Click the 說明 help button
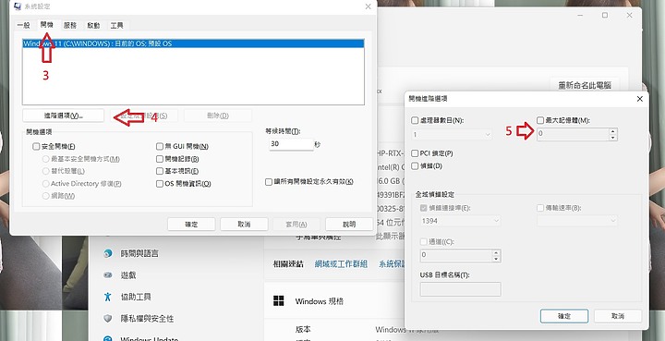The width and height of the screenshot is (665, 341). coord(349,224)
